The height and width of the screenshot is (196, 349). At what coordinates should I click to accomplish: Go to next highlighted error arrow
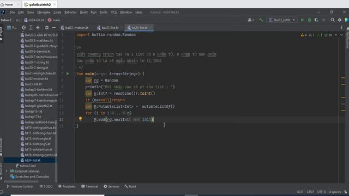(342, 35)
